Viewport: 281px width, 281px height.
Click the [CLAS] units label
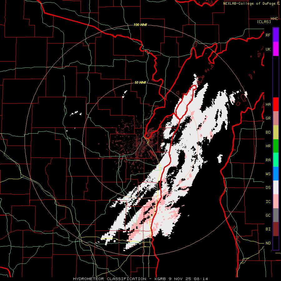[x=264, y=22]
